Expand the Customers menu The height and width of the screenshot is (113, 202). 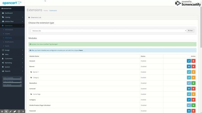pos(12,59)
